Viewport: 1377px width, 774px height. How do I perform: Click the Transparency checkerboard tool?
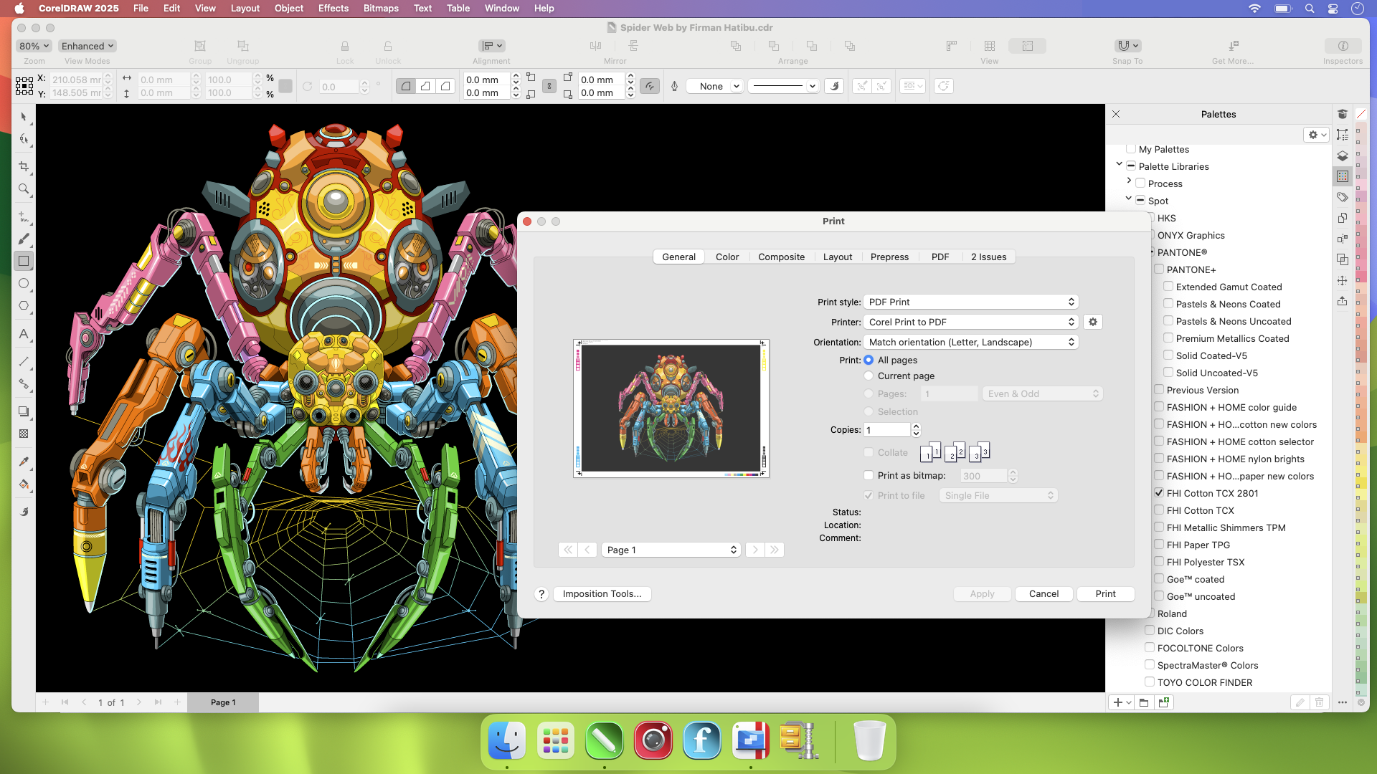point(24,434)
